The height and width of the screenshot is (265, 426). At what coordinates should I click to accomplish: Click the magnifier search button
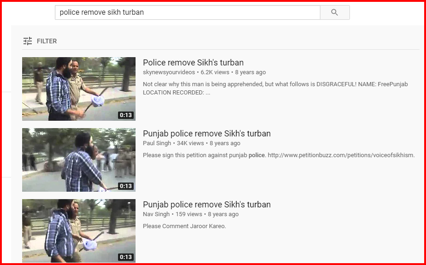(x=335, y=12)
